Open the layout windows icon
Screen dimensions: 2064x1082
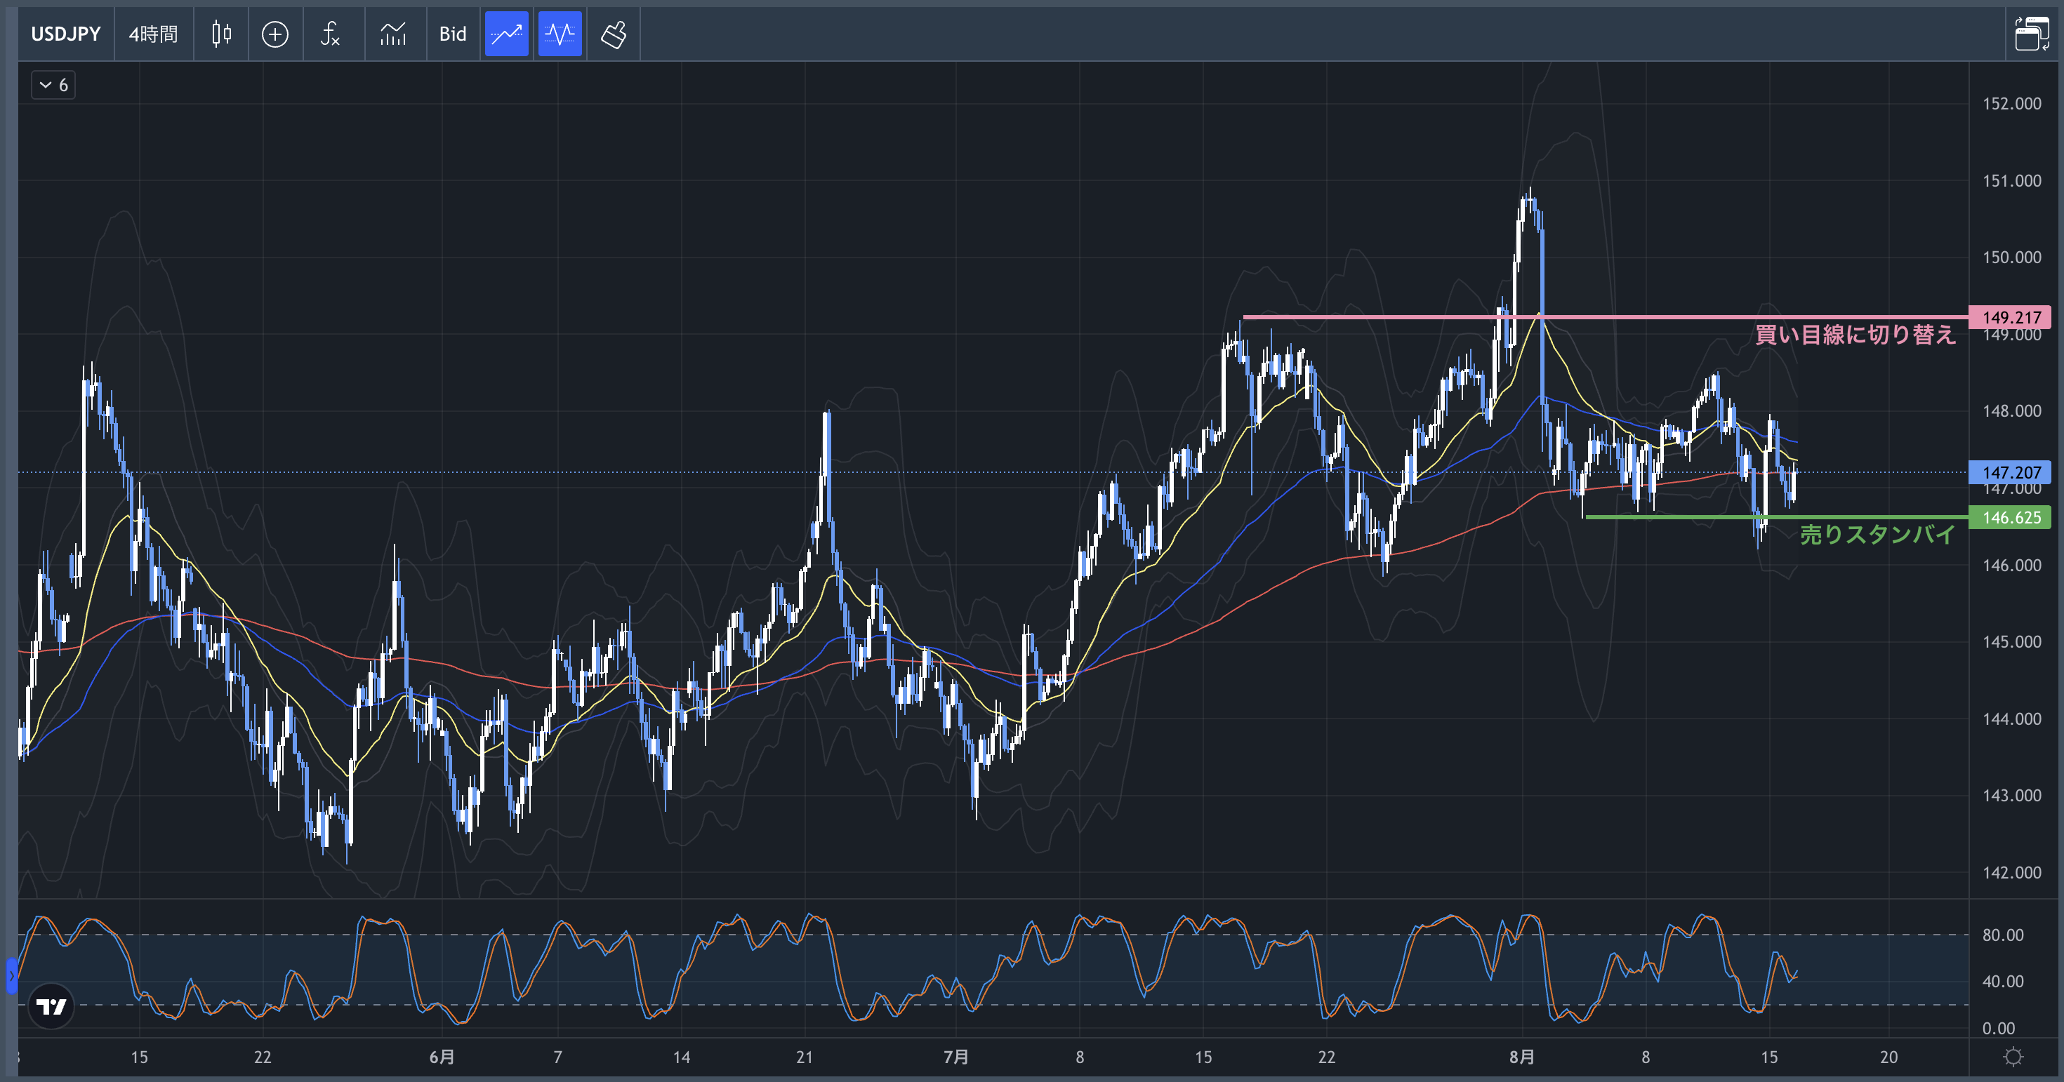[2032, 34]
